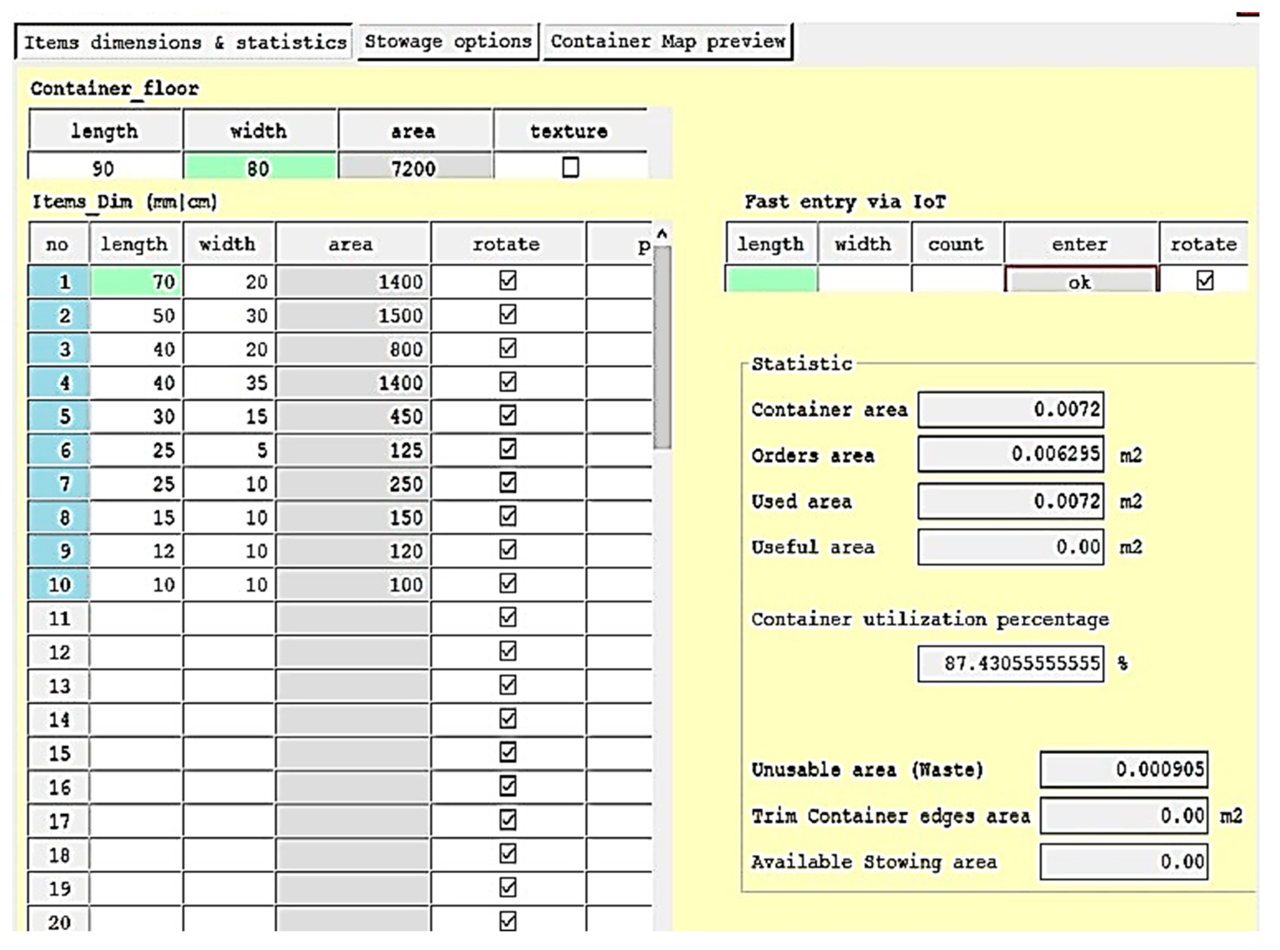This screenshot has width=1280, height=950.
Task: Select the Items dimensions & statistics tab
Action: point(183,41)
